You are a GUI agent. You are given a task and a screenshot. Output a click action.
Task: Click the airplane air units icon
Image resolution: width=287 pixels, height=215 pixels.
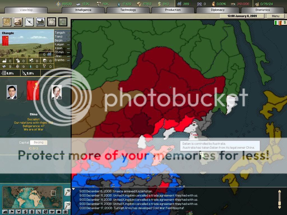point(29,22)
